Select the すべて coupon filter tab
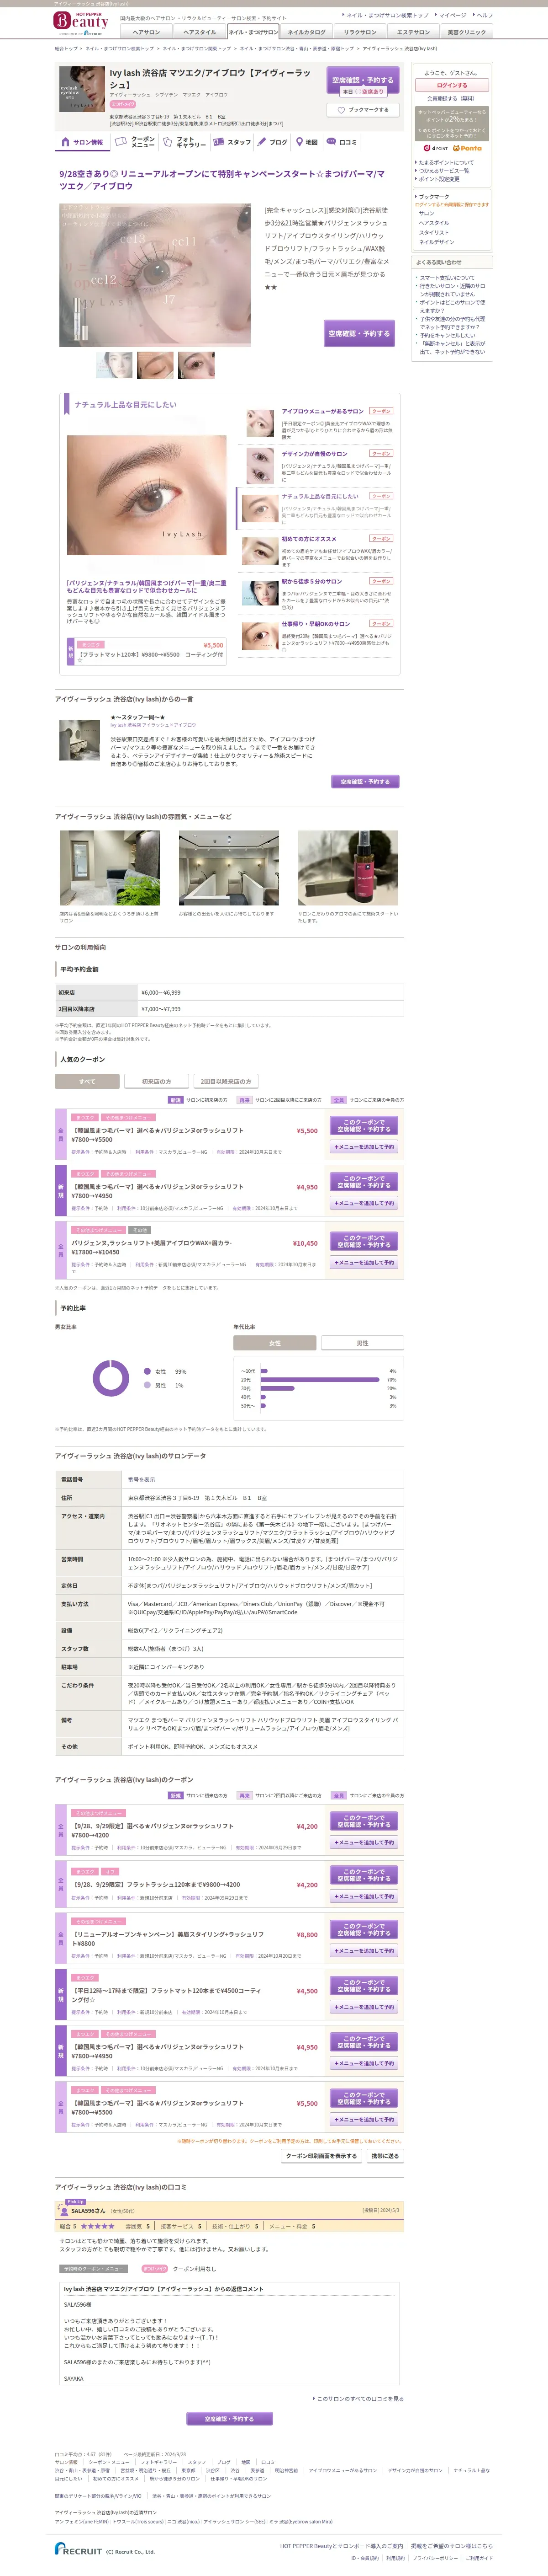This screenshot has height=2576, width=548. tap(87, 1081)
